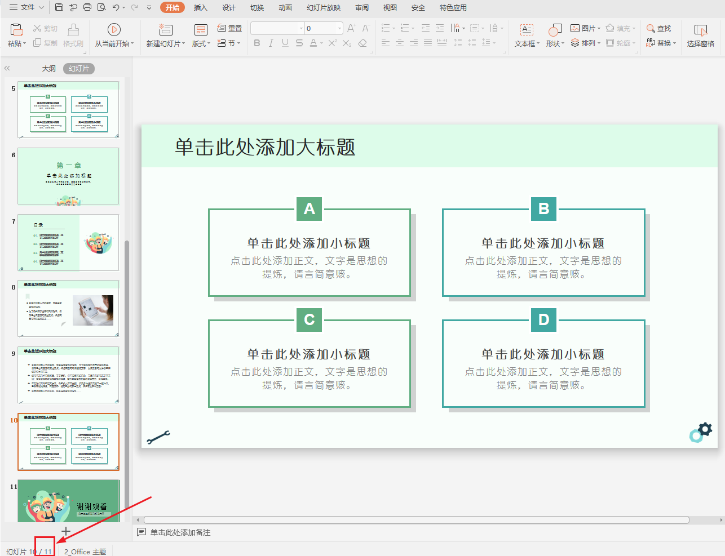725x556 pixels.
Task: Click the Undo arrow icon
Action: 116,7
